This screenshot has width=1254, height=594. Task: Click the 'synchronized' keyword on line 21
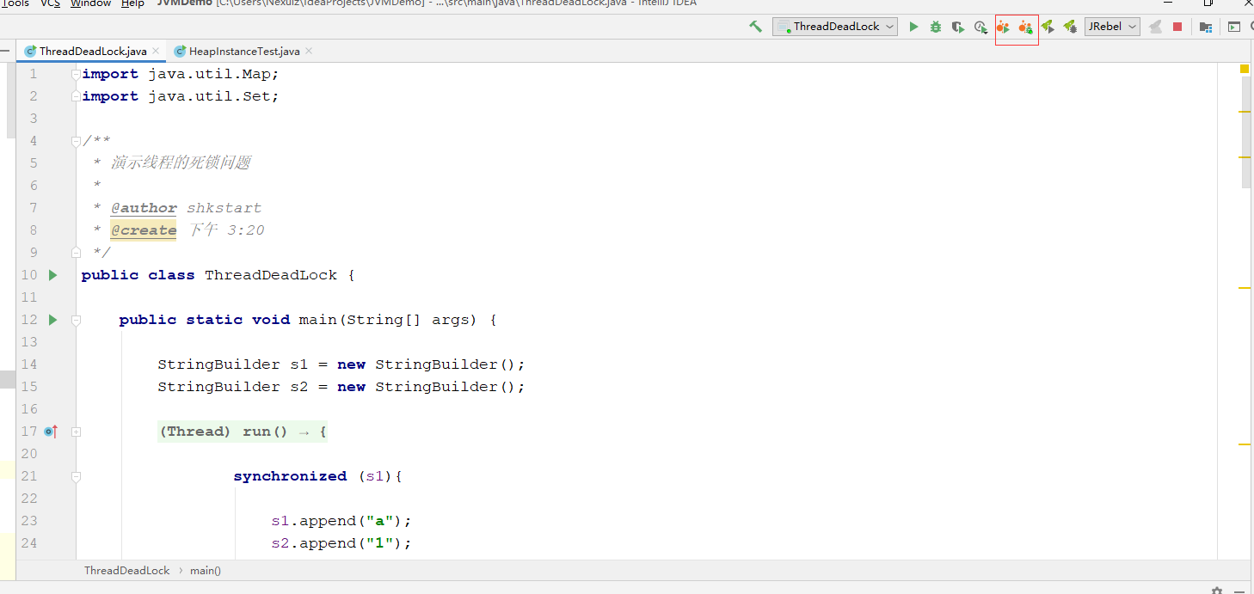(x=290, y=476)
